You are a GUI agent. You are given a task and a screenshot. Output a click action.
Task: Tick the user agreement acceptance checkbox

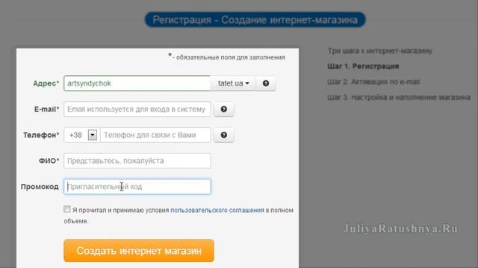tap(67, 209)
